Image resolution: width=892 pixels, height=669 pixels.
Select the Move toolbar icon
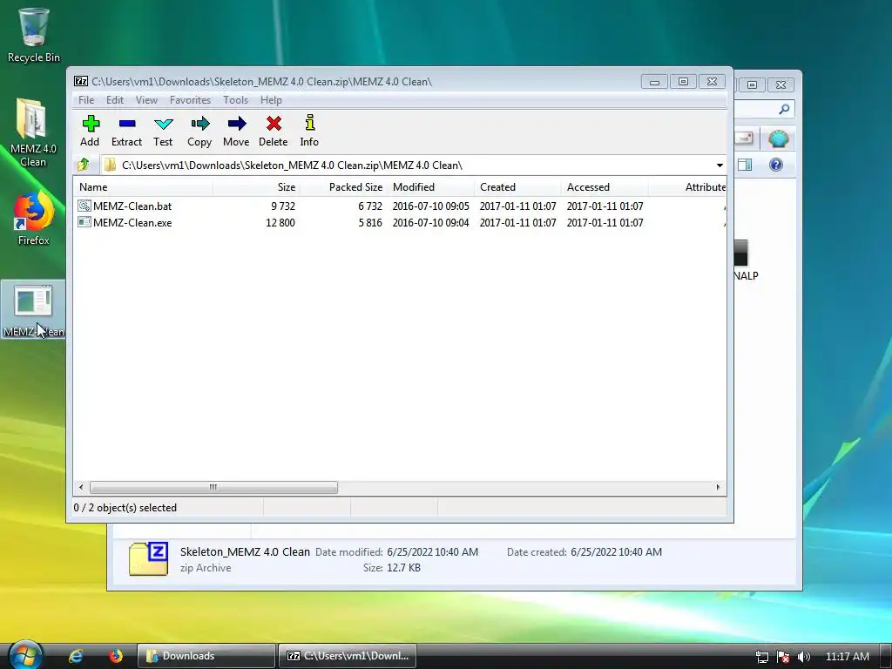[236, 124]
